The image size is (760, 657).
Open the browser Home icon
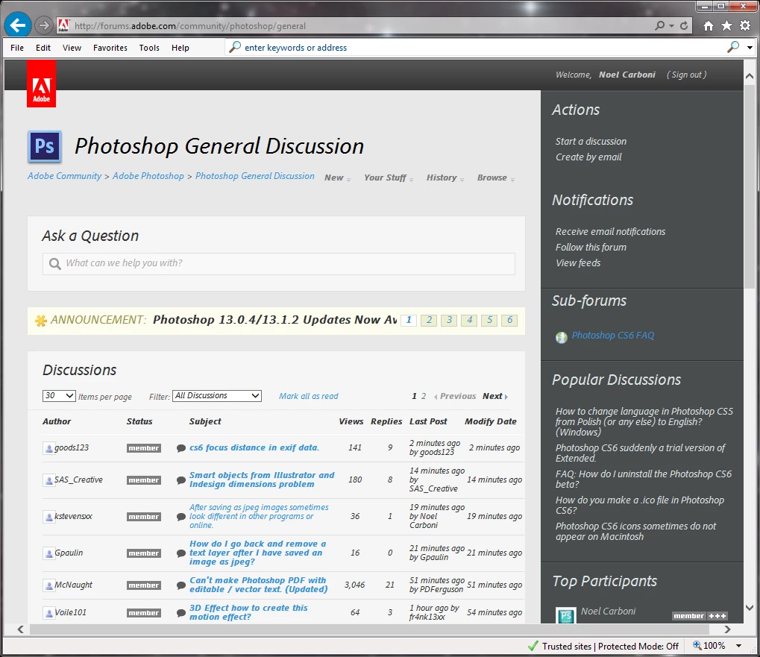709,25
